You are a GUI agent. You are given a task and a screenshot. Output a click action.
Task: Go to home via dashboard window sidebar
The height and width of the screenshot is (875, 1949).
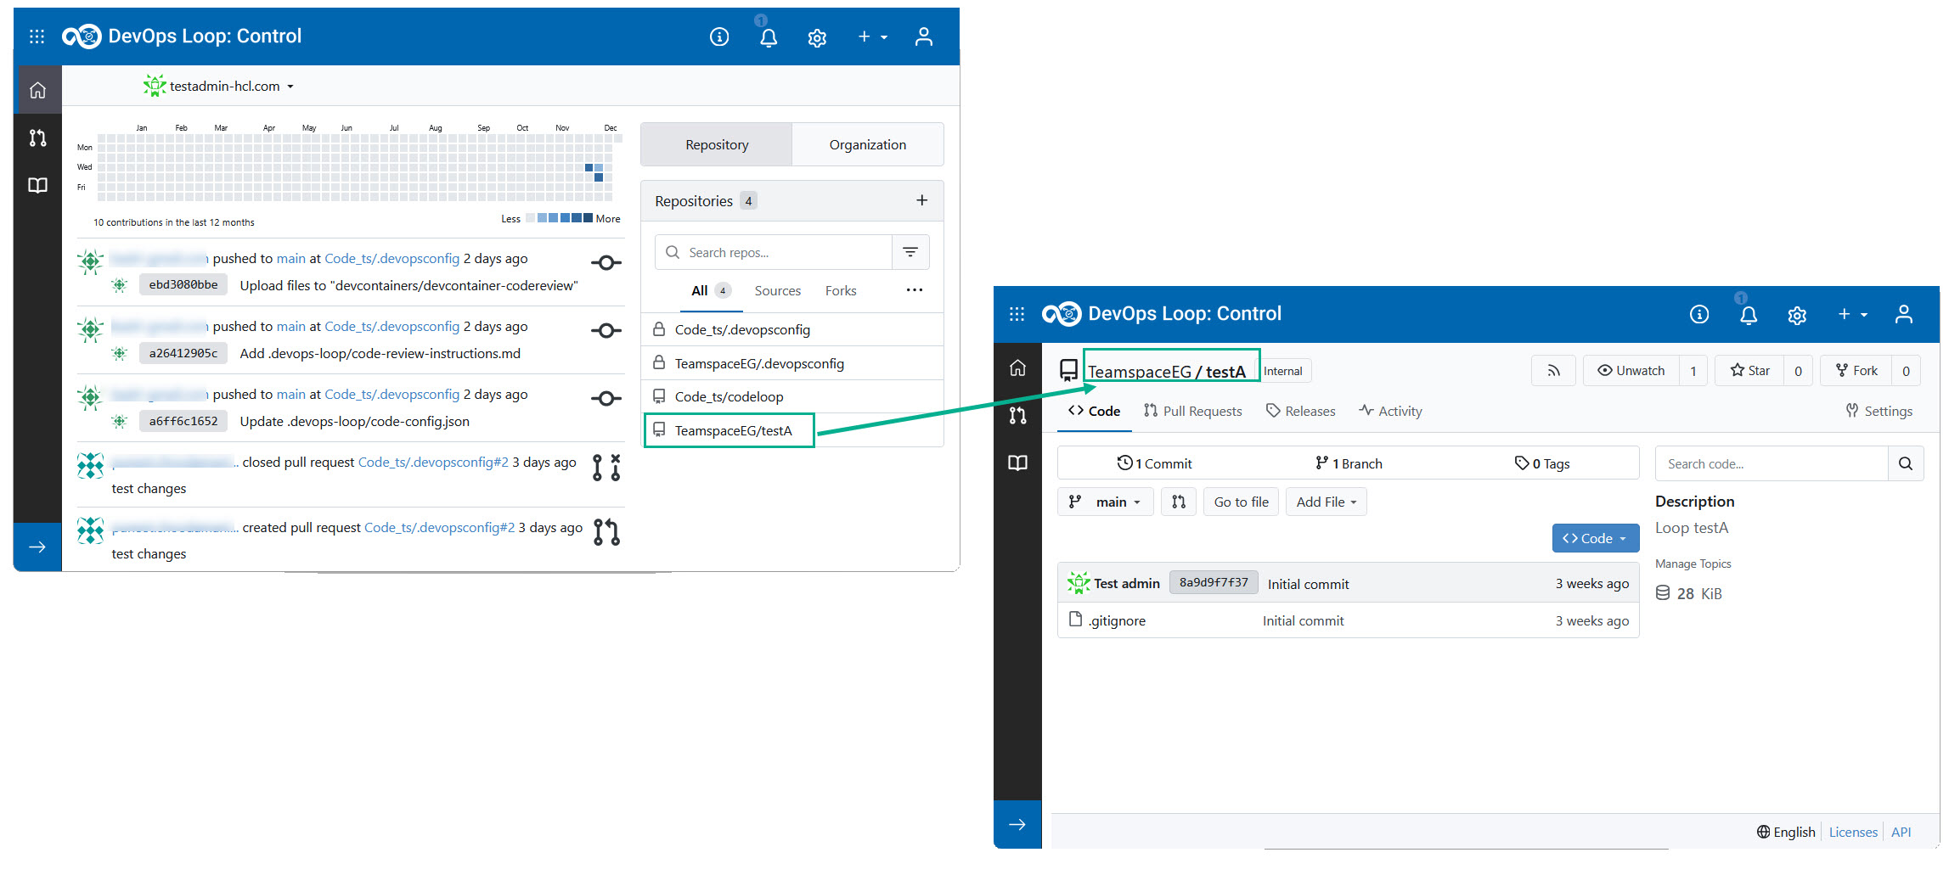[37, 90]
